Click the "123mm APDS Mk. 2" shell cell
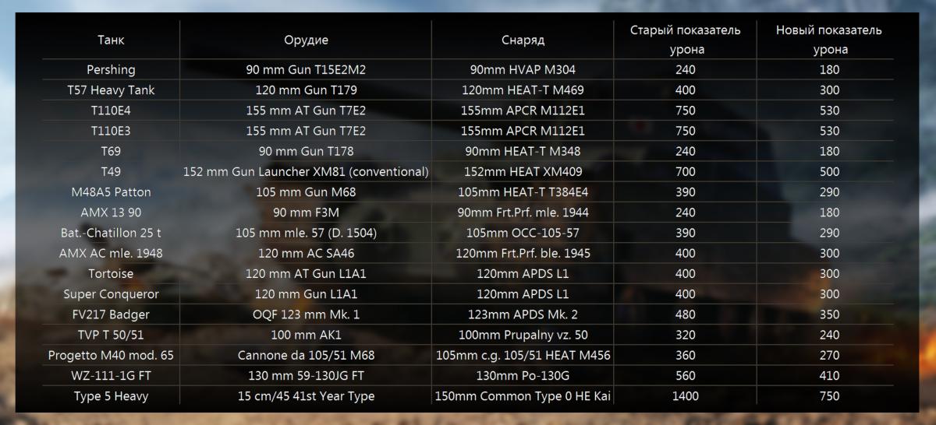The width and height of the screenshot is (936, 425). click(523, 314)
